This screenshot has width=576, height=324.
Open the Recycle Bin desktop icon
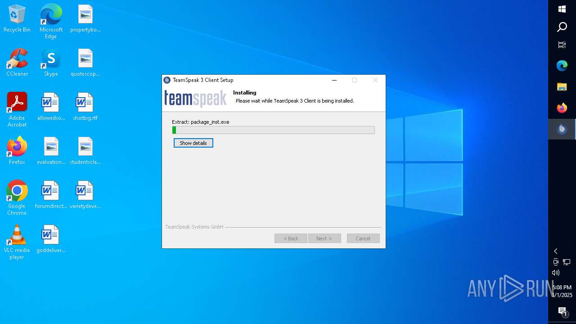click(x=17, y=19)
